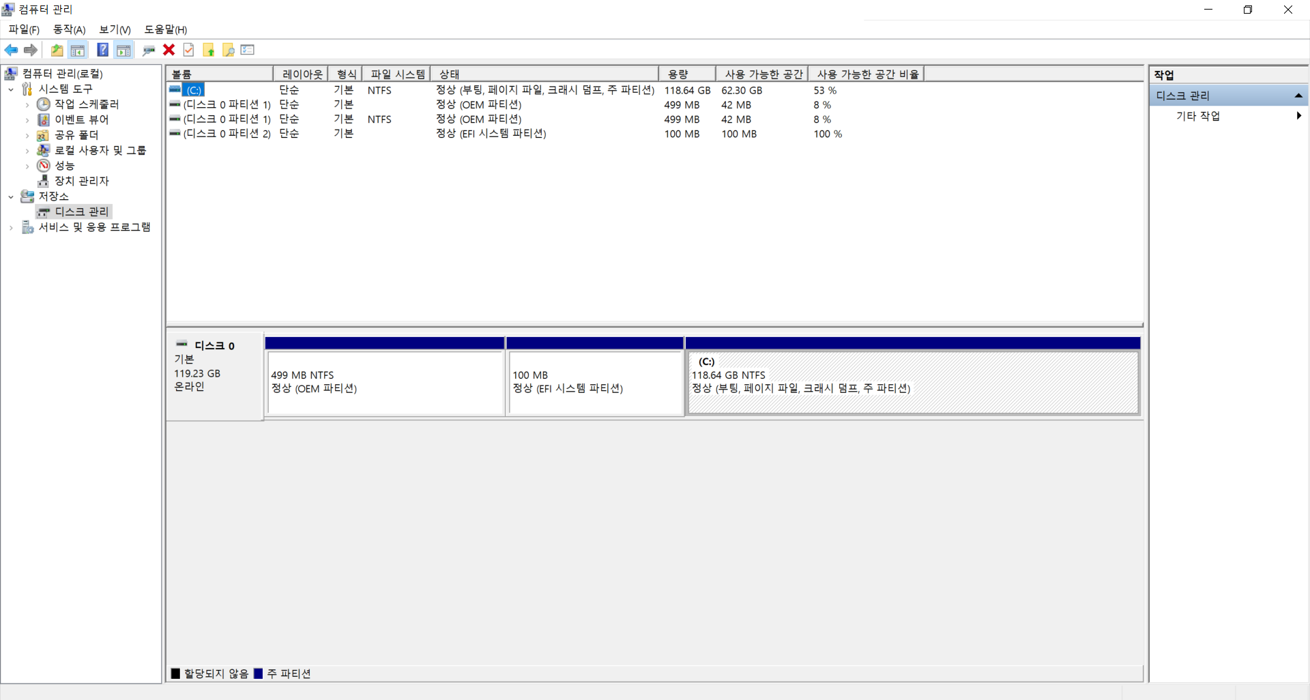Screen dimensions: 1310x700
Task: Click the 저장소 storage drives icon
Action: [x=27, y=196]
